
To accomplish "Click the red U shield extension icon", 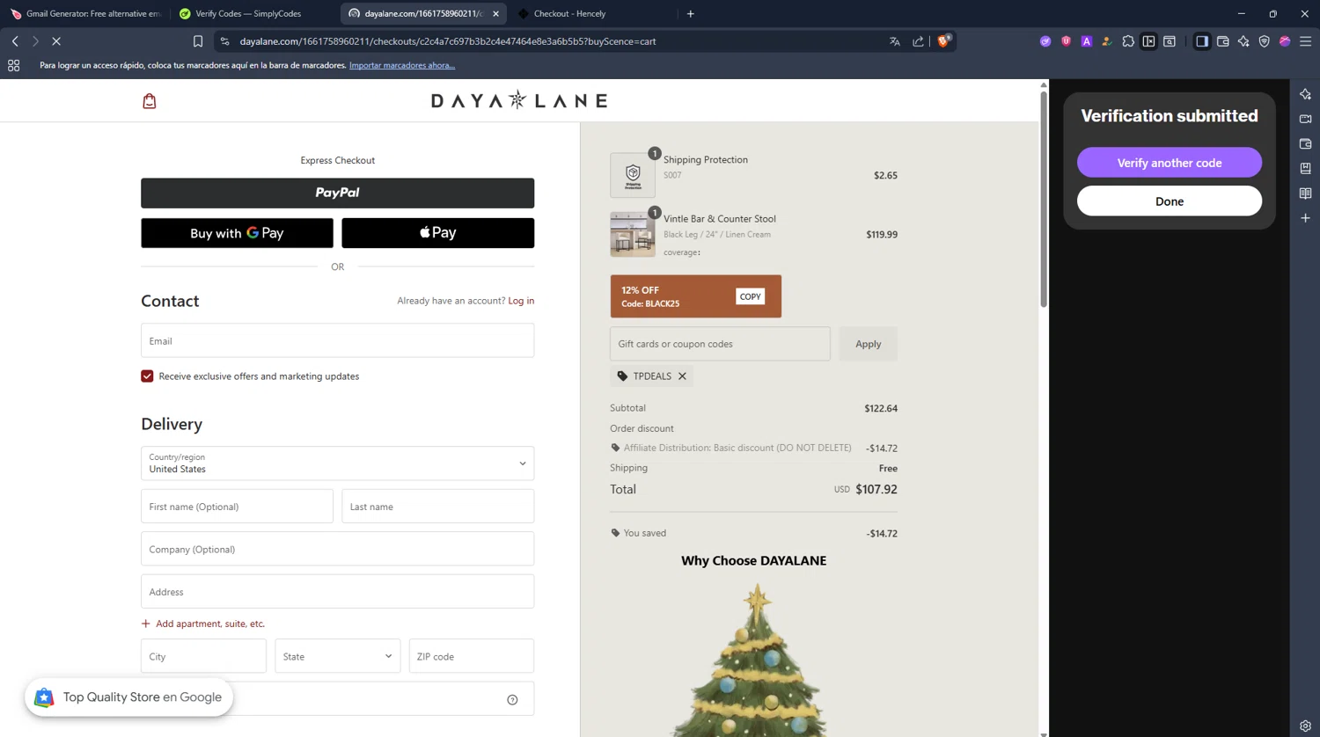I will click(1066, 41).
